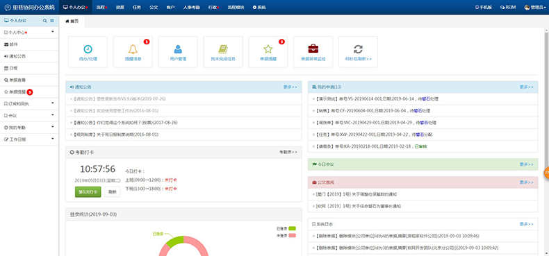The height and width of the screenshot is (256, 549).
Task: Open more link in notices panel header
Action: coord(290,87)
